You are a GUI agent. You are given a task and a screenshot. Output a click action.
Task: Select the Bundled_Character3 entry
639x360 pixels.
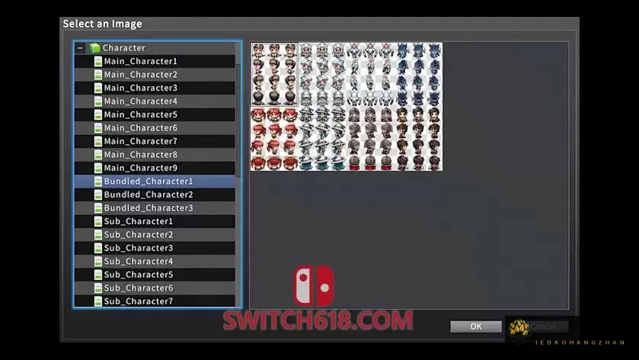[148, 208]
